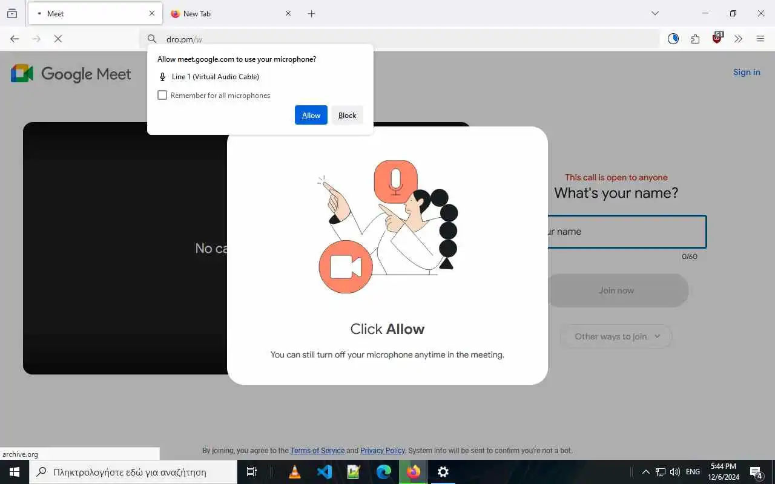775x484 pixels.
Task: Open Privacy Policy link
Action: tap(383, 451)
